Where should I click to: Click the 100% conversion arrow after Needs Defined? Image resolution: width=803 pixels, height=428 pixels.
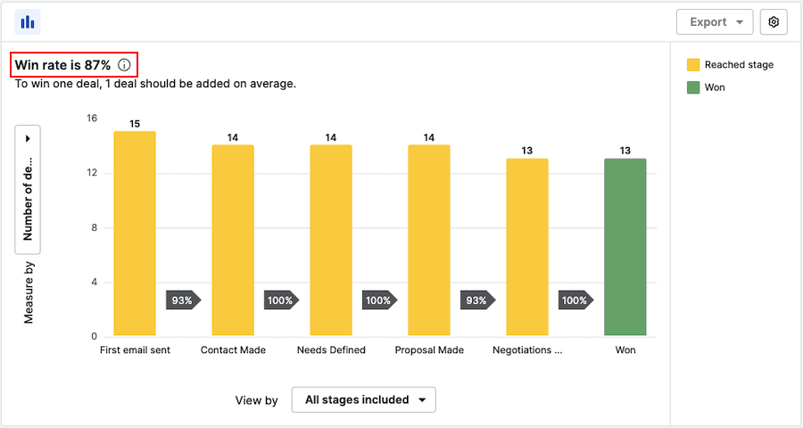[x=380, y=300]
